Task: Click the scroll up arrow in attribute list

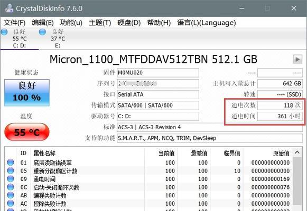Action: pyautogui.click(x=297, y=152)
